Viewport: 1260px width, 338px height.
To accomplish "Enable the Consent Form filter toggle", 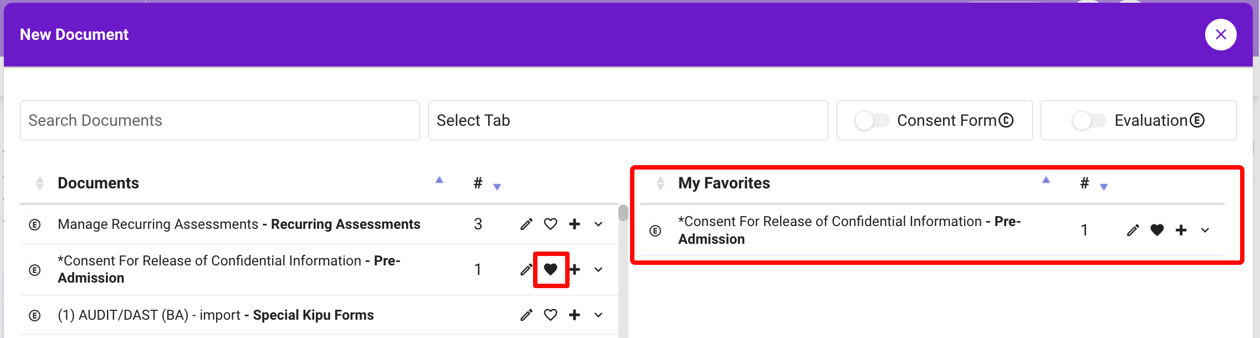I will (872, 120).
